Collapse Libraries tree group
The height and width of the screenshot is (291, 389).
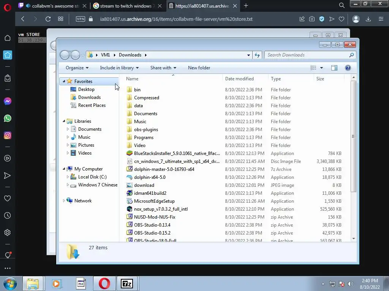pos(64,121)
